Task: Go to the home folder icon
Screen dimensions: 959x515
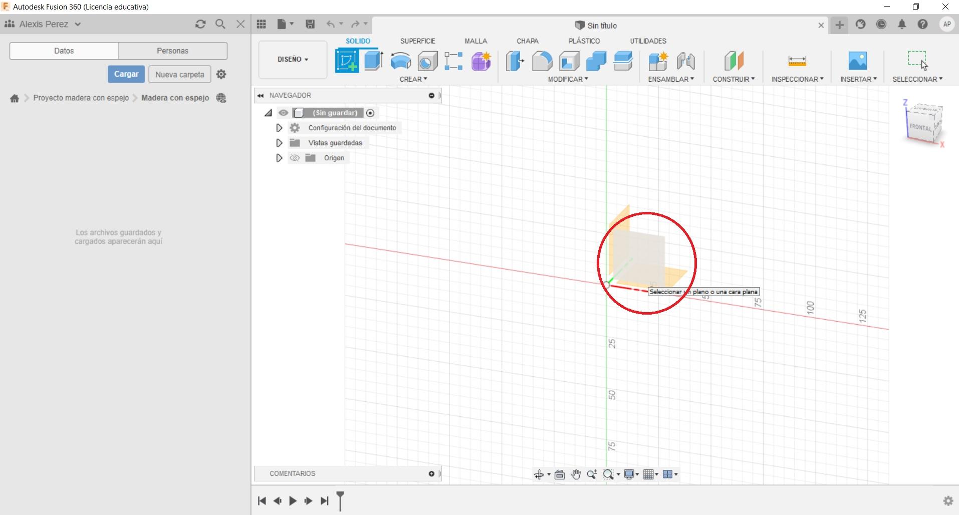Action: 15,98
